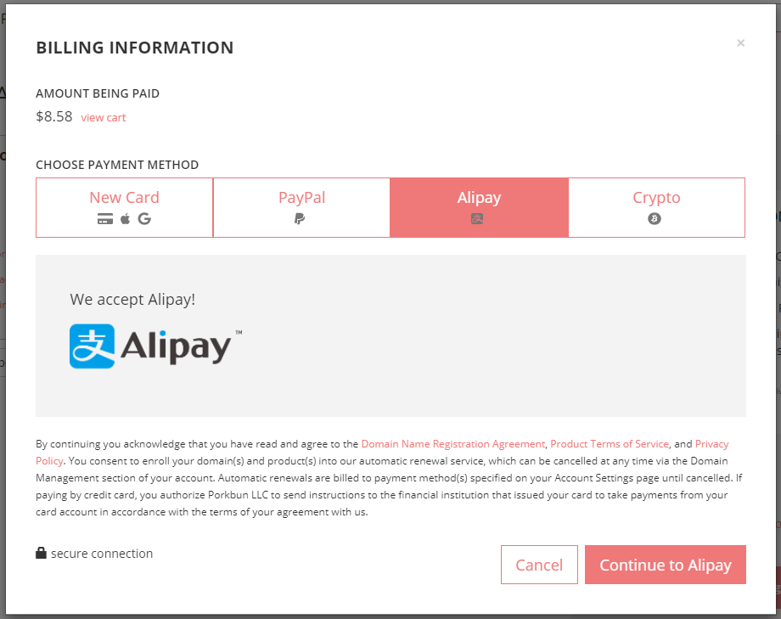Click the 'We accept Alipay!' text
Viewport: 781px width, 619px height.
132,300
